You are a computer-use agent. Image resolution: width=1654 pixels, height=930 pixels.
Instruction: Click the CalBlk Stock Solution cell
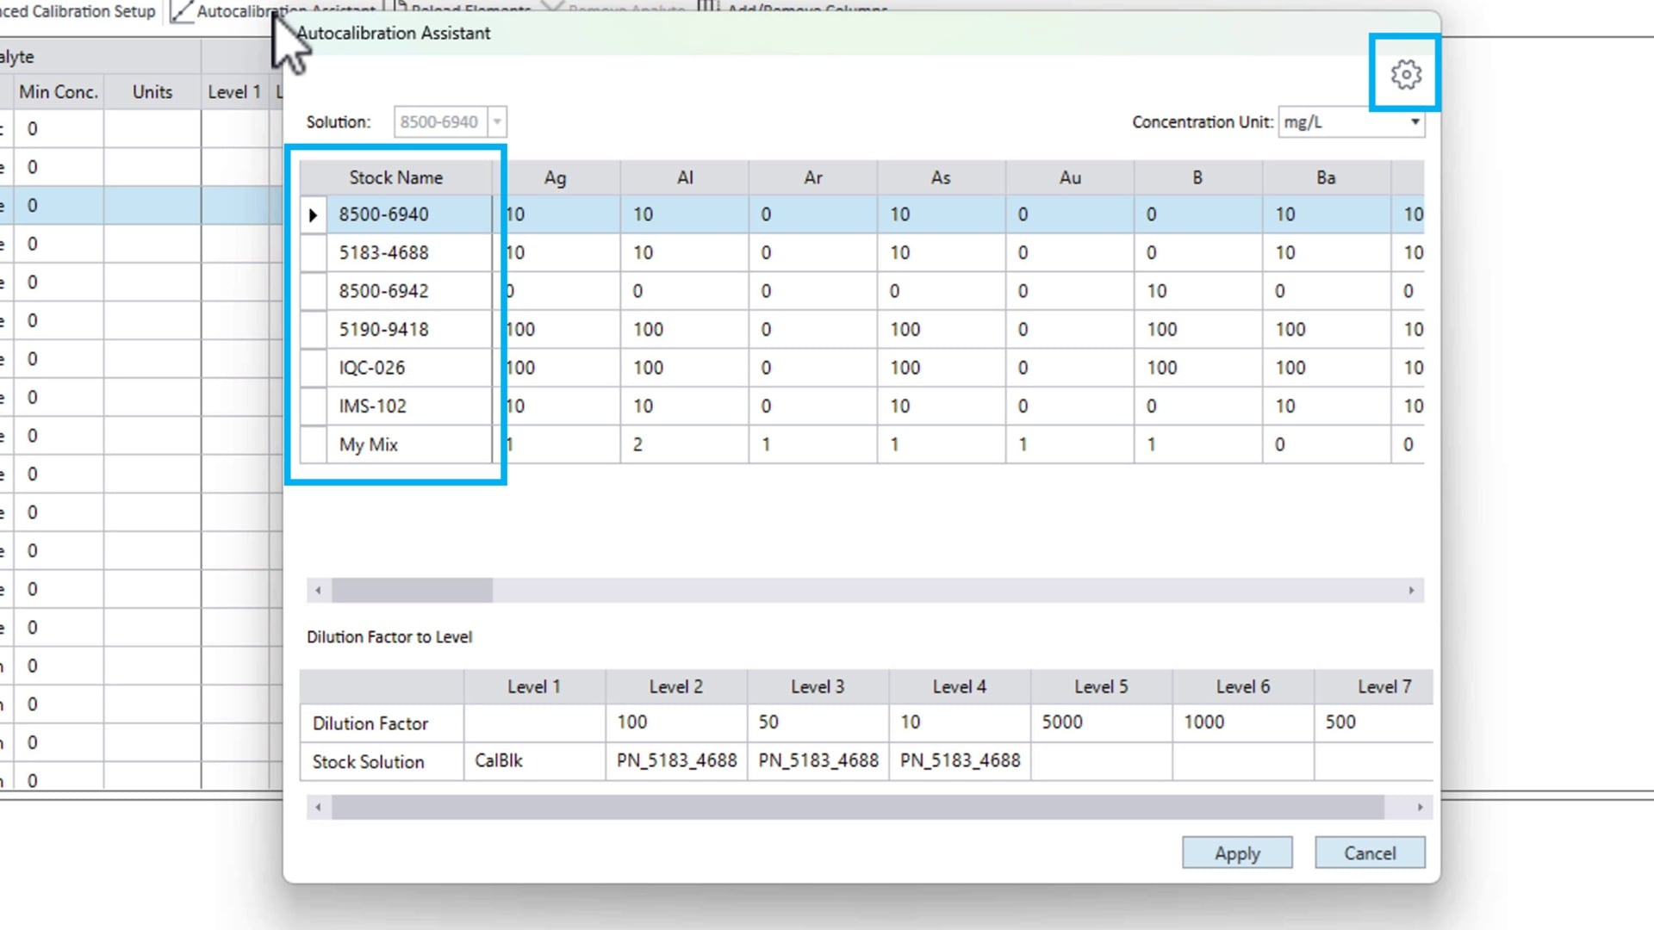pyautogui.click(x=533, y=761)
